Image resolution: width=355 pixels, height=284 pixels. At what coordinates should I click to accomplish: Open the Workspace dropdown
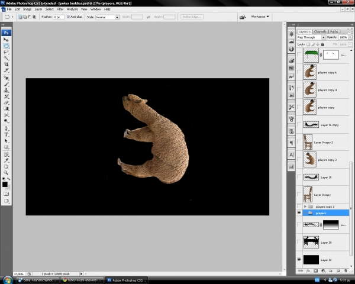pyautogui.click(x=260, y=17)
